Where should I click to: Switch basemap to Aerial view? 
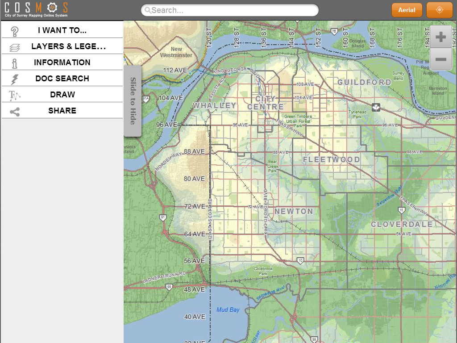407,10
